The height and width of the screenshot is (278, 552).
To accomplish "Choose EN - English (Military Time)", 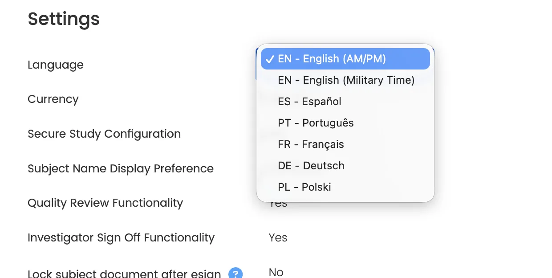I will pyautogui.click(x=346, y=80).
